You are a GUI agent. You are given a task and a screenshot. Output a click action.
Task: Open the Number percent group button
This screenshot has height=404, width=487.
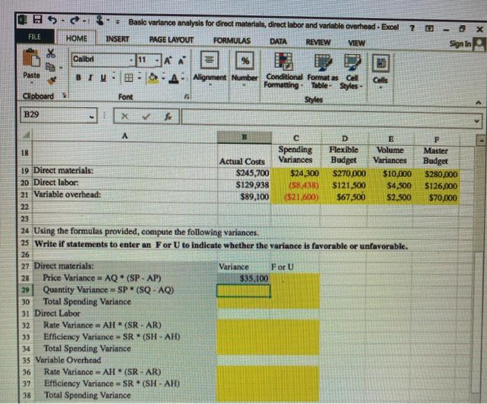[245, 67]
